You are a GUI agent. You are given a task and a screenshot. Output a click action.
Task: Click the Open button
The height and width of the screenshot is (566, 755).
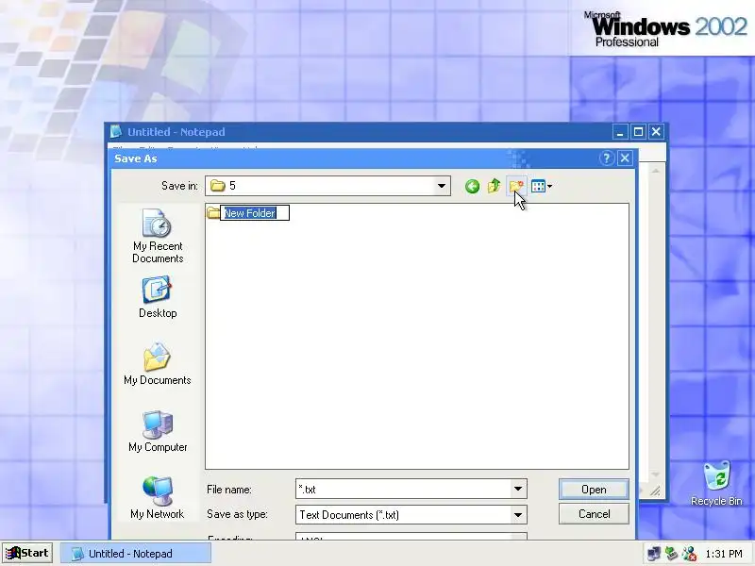(594, 489)
